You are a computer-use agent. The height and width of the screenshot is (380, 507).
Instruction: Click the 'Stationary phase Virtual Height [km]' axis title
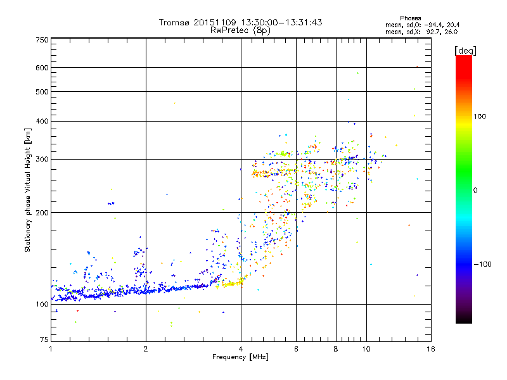(28, 190)
